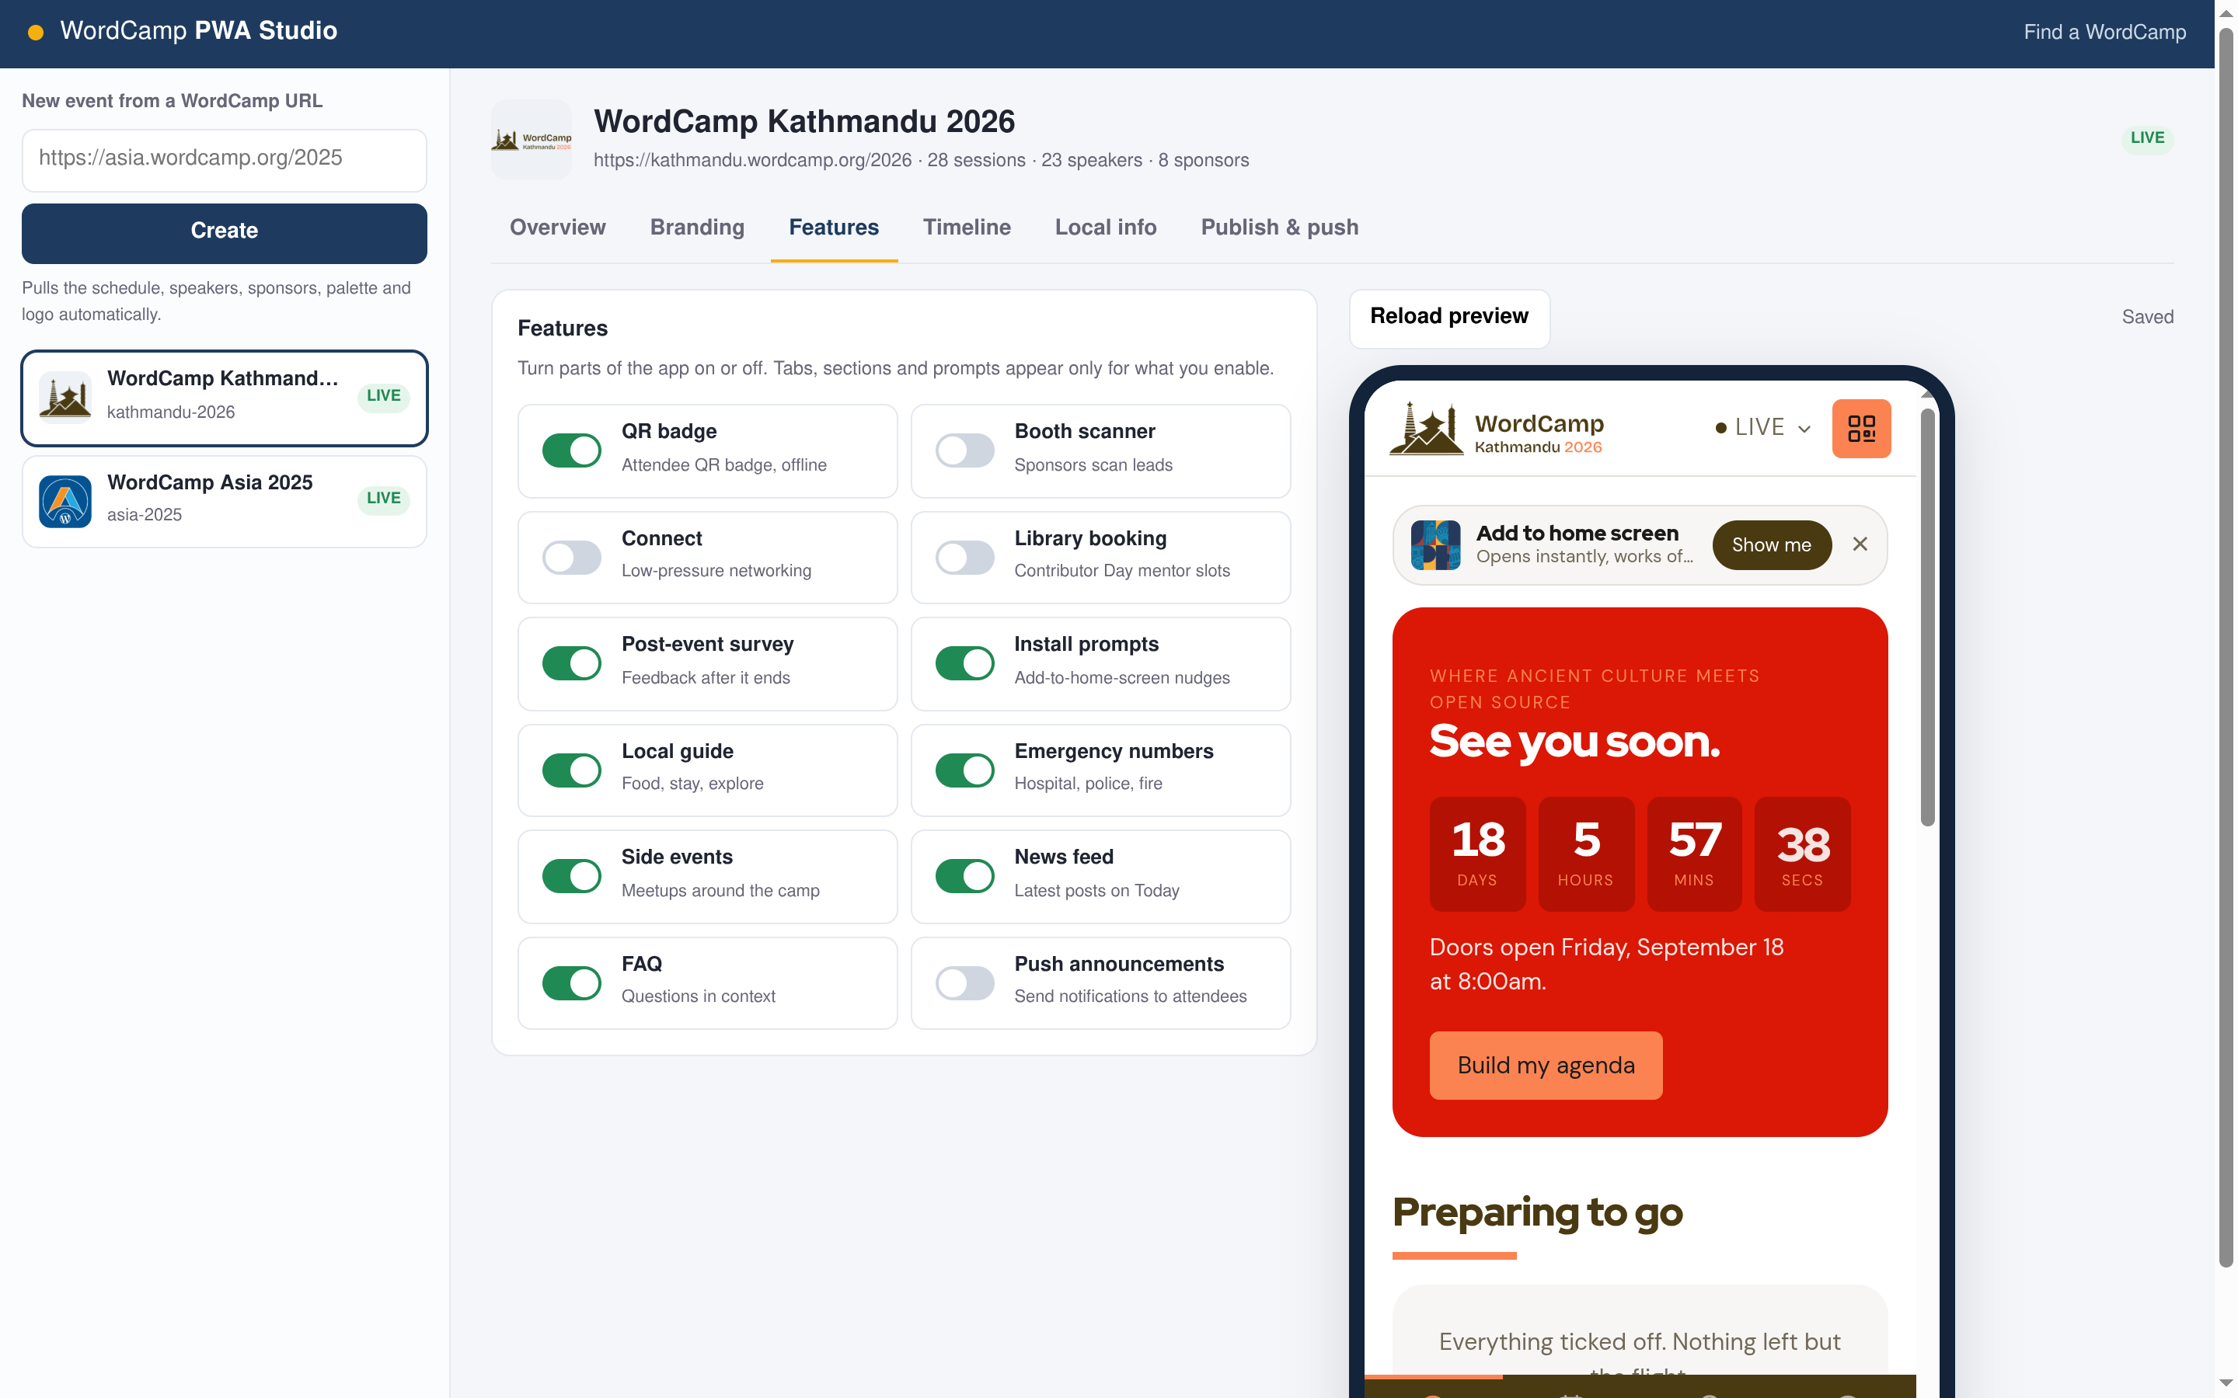This screenshot has width=2238, height=1398.
Task: Turn off the Post-event survey toggle
Action: pyautogui.click(x=571, y=663)
